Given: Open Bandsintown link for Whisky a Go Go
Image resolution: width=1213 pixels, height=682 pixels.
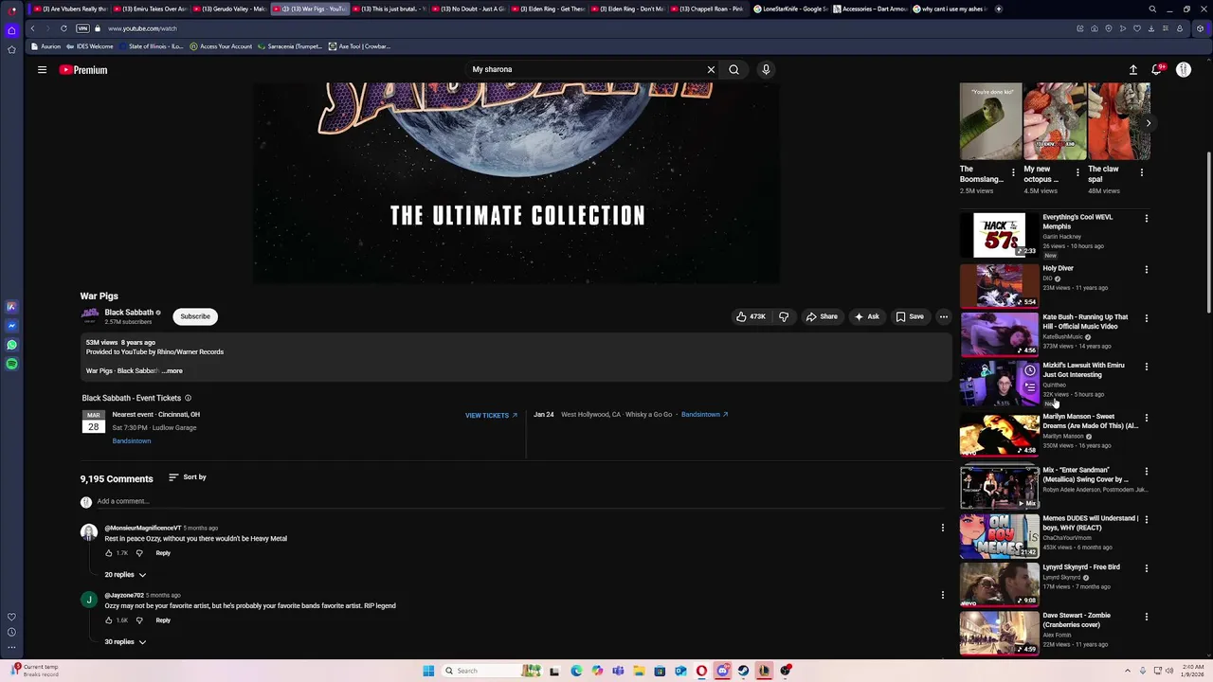Looking at the screenshot, I should coord(704,414).
